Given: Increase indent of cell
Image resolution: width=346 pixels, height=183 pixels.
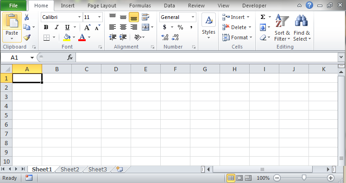Looking at the screenshot, I should pyautogui.click(x=123, y=37).
